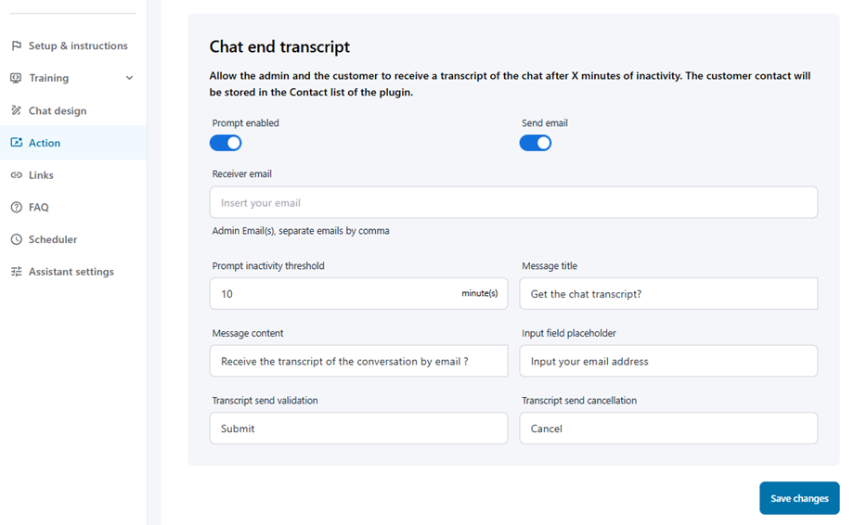Click the Setup & instructions flag icon
Image resolution: width=854 pixels, height=525 pixels.
click(x=16, y=45)
